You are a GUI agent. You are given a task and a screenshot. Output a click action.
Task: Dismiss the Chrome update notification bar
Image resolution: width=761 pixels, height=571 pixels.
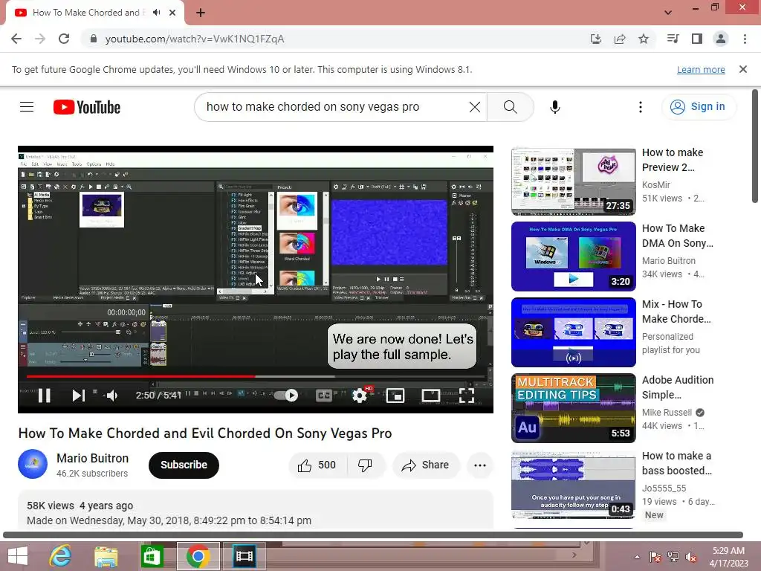click(743, 69)
